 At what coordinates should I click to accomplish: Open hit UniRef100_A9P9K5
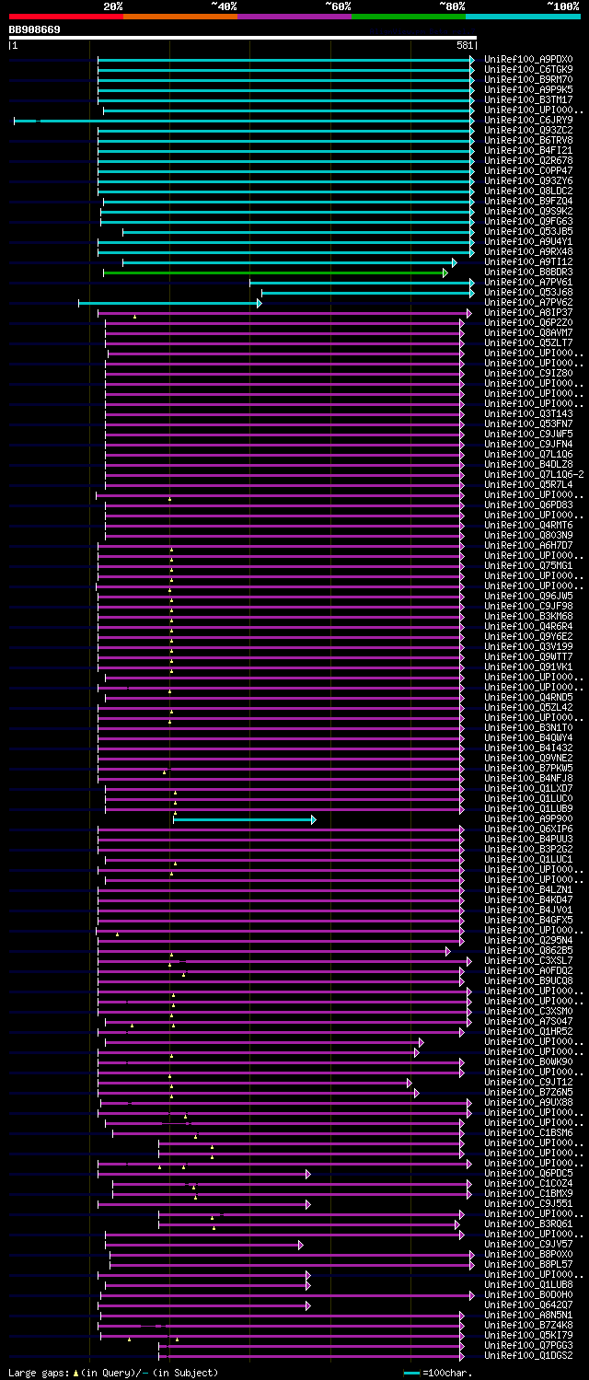528,90
